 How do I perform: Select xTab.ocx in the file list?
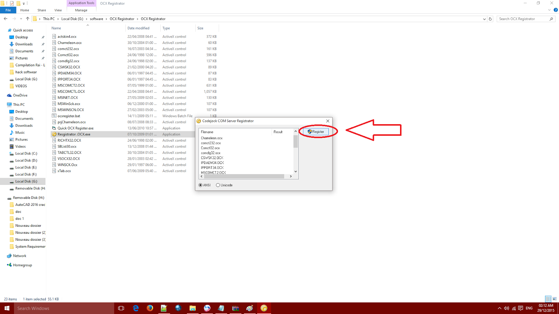tap(64, 171)
